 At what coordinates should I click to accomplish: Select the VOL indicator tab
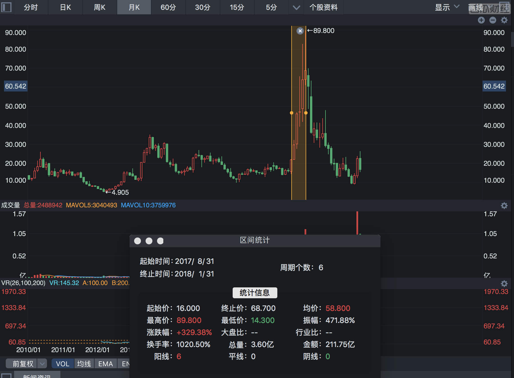coord(63,364)
